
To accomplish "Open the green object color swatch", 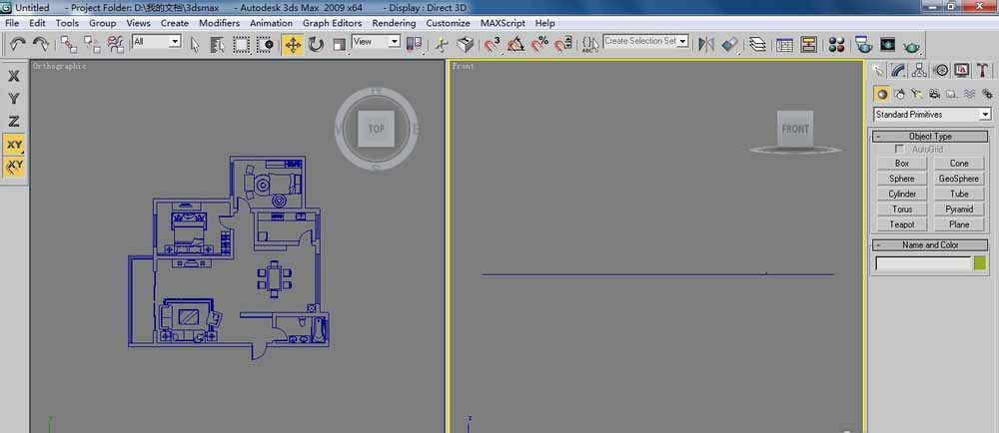I will click(x=980, y=263).
